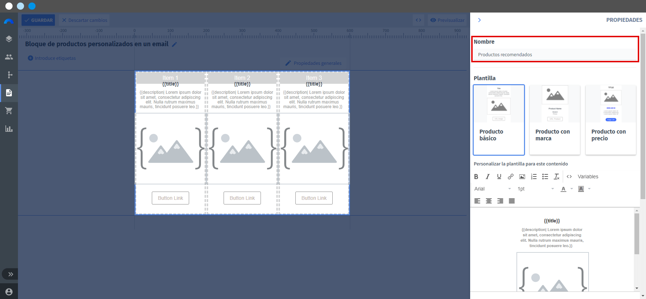This screenshot has height=299, width=646.
Task: Align text right
Action: (x=500, y=201)
